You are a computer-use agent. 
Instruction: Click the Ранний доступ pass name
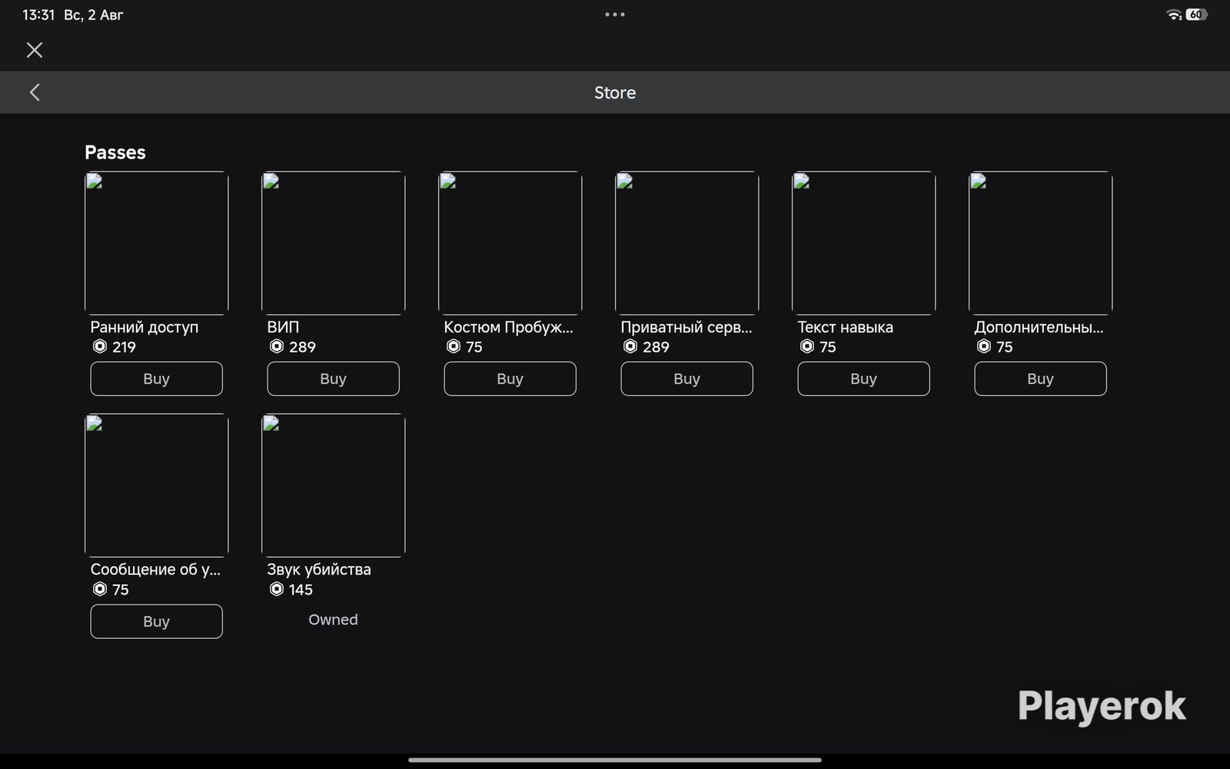(145, 327)
